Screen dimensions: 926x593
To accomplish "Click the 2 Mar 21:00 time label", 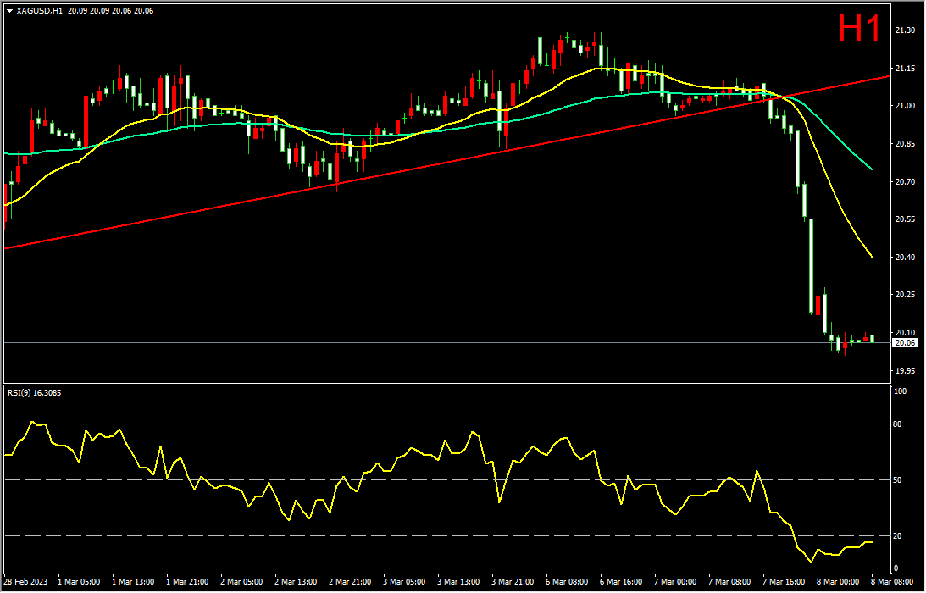I will (350, 582).
